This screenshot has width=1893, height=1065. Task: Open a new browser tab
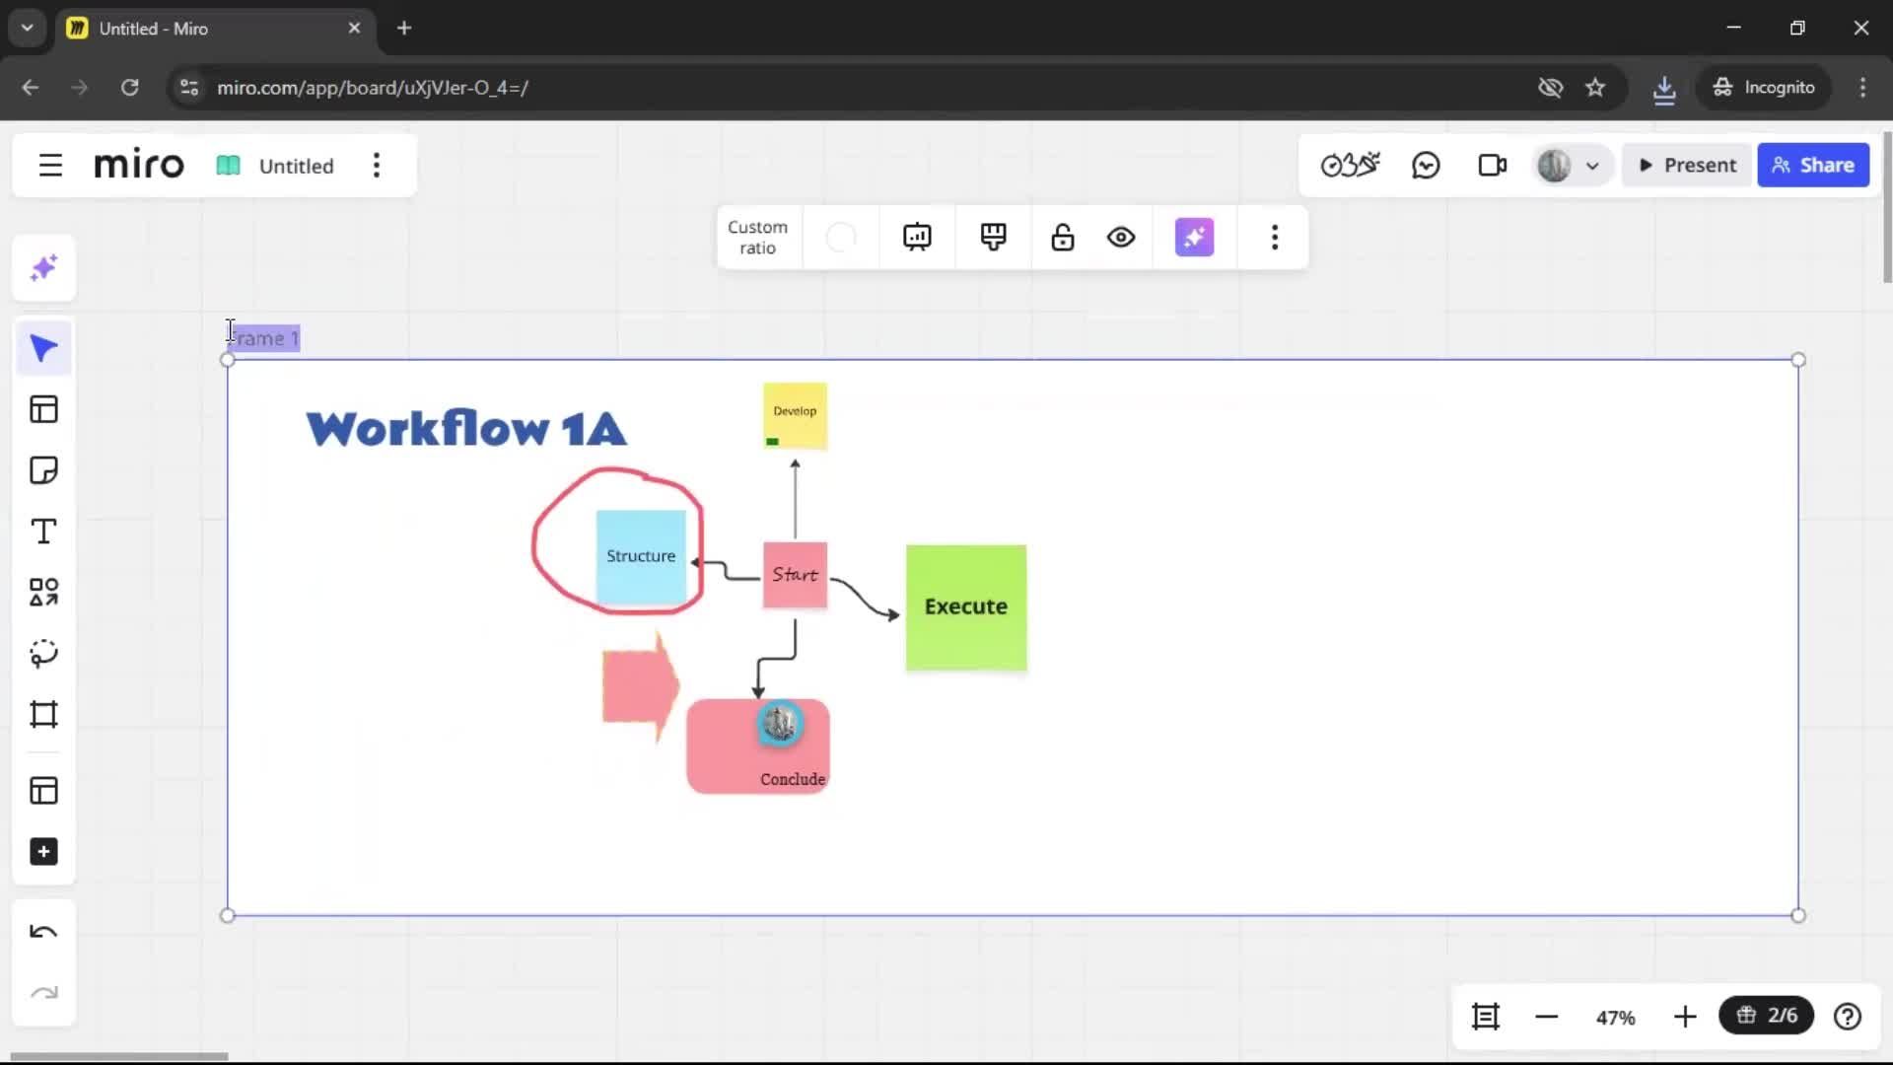[404, 28]
